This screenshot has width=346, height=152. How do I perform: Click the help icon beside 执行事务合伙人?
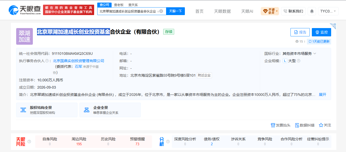pyautogui.click(x=47, y=61)
